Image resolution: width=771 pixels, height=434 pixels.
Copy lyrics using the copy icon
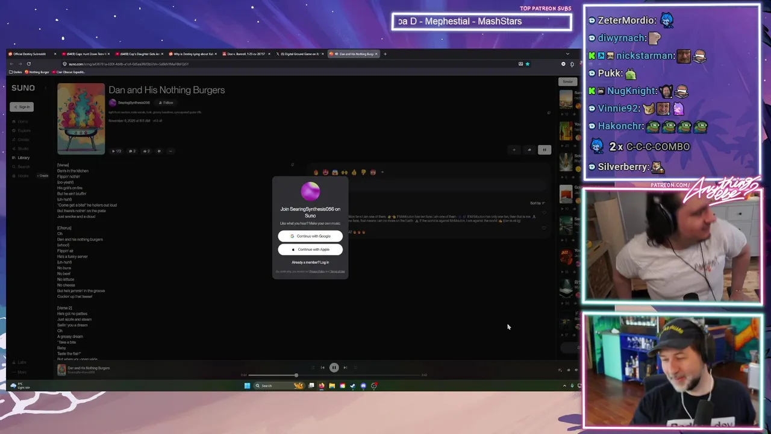click(x=292, y=164)
